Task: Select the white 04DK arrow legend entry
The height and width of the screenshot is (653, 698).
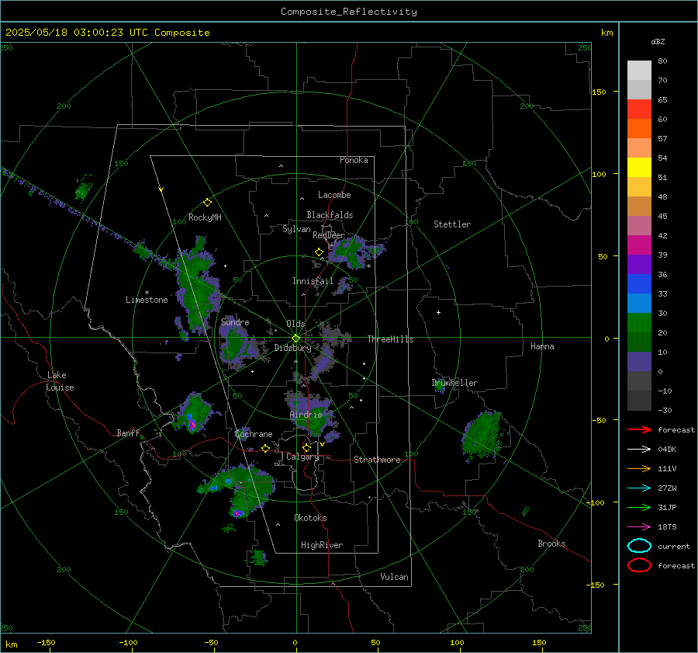Action: point(639,449)
